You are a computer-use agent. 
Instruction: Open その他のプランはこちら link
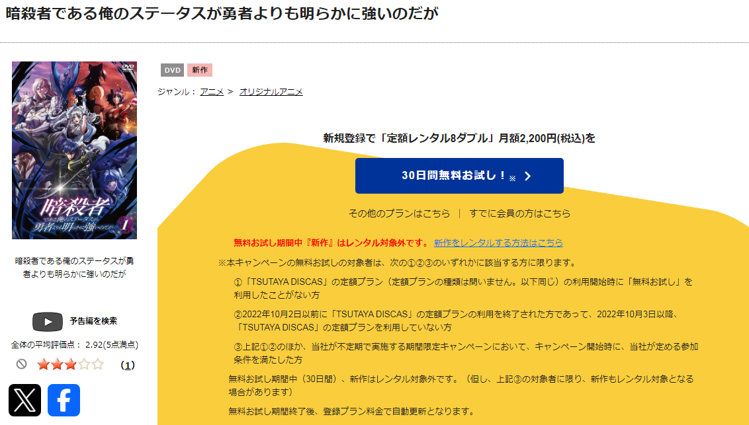[400, 213]
